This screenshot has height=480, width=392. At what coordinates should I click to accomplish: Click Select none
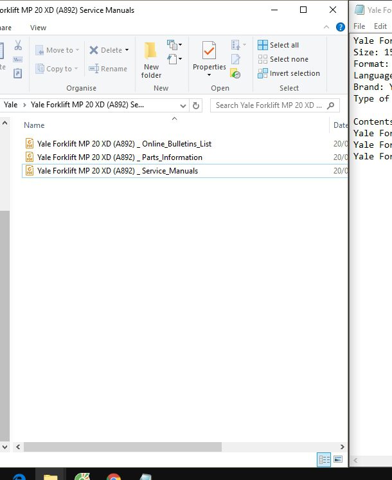coord(283,59)
